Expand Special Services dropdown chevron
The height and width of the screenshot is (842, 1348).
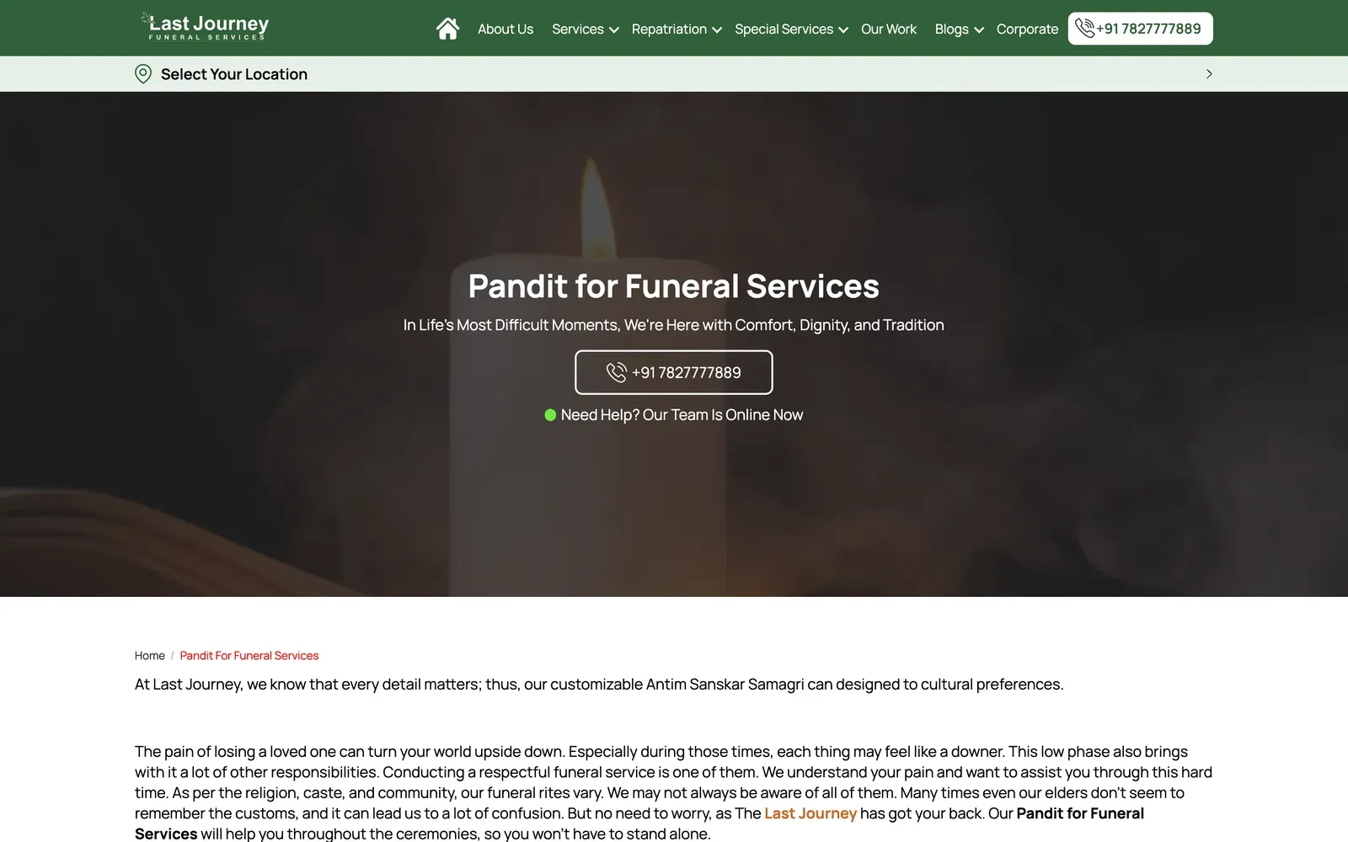click(x=843, y=29)
